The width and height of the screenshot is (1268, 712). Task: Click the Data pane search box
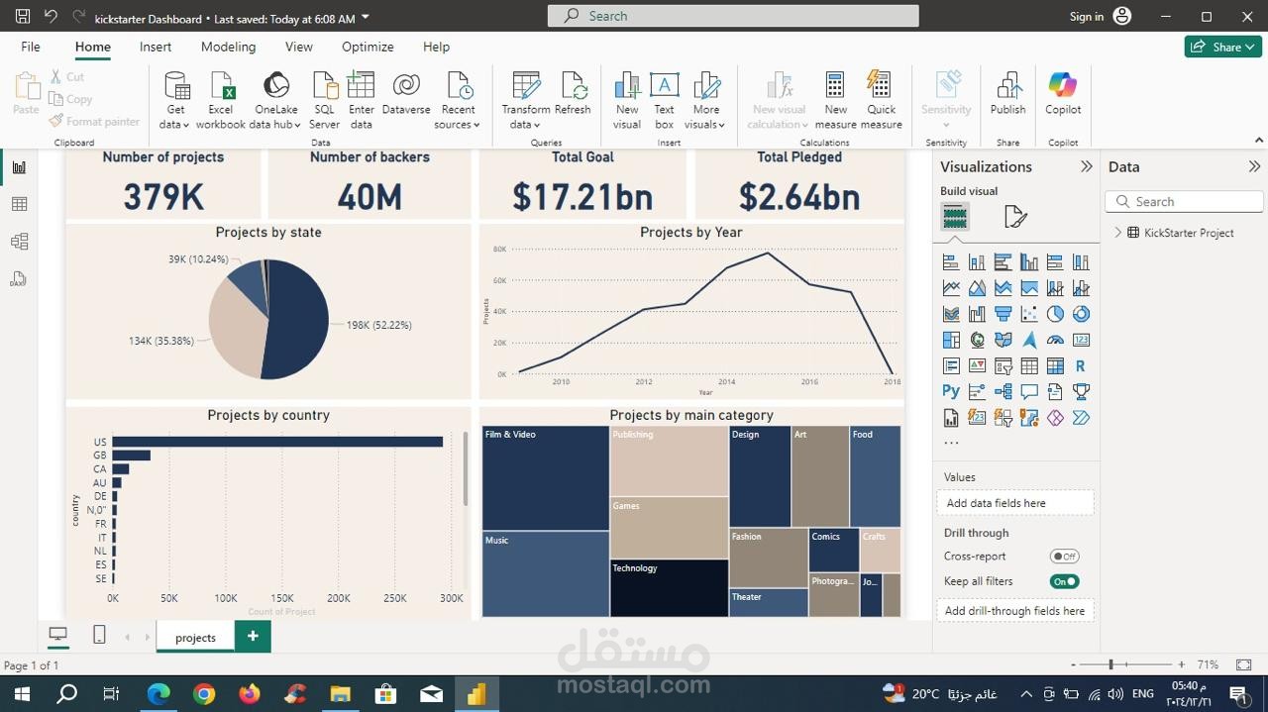coord(1184,201)
